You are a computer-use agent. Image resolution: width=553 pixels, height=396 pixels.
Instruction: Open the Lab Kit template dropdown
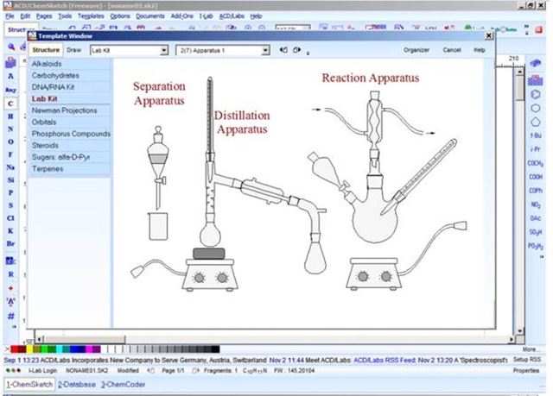[164, 50]
